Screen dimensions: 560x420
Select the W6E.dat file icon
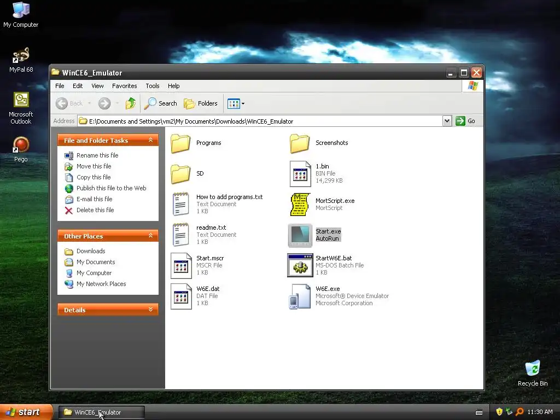pos(181,296)
